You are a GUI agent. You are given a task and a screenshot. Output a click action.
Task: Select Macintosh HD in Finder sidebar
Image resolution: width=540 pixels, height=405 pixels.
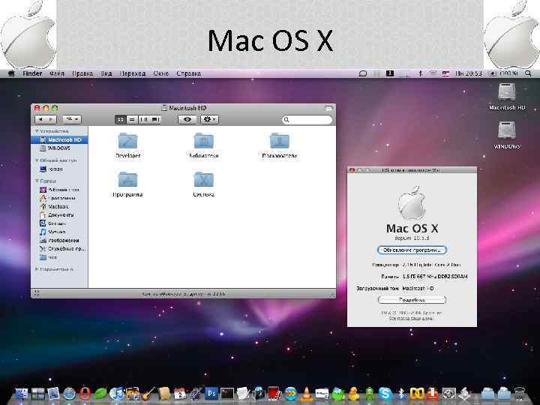click(59, 139)
